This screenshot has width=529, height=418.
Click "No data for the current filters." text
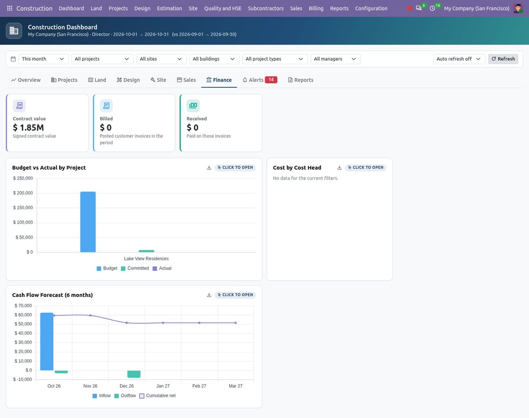305,178
